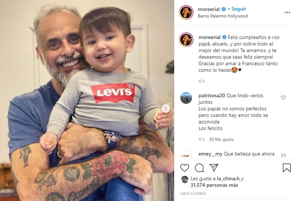Advance to next photo with carousel arrow
294x201 pixels.
pyautogui.click(x=165, y=108)
